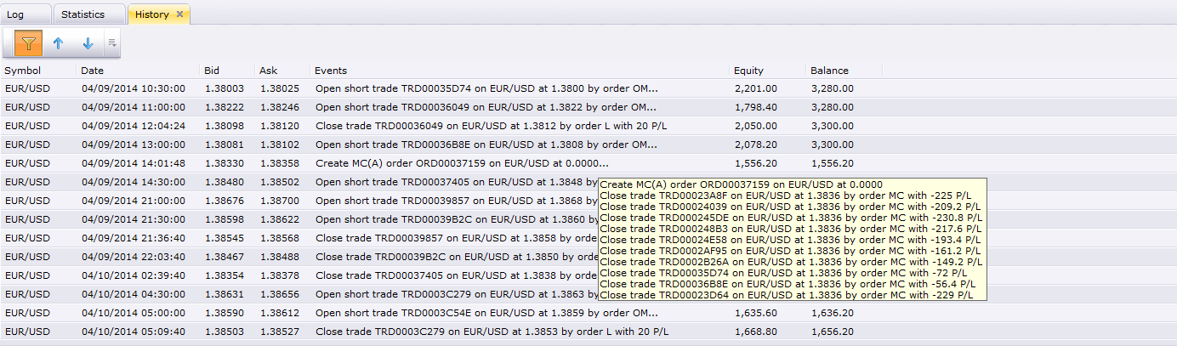Click the Open short trade TRD00036B8E event
Viewport: 1177px width, 346px height.
(x=486, y=145)
